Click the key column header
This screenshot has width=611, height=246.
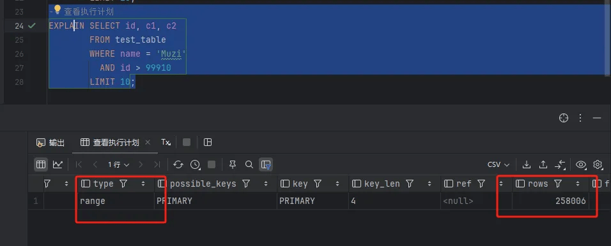tap(300, 184)
